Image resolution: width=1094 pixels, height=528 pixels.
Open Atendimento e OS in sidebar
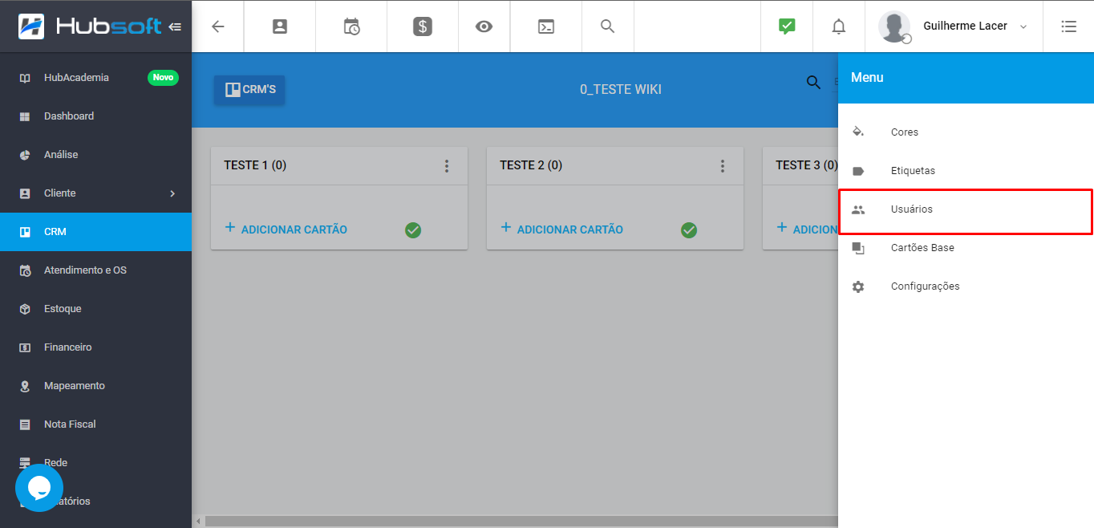point(95,270)
